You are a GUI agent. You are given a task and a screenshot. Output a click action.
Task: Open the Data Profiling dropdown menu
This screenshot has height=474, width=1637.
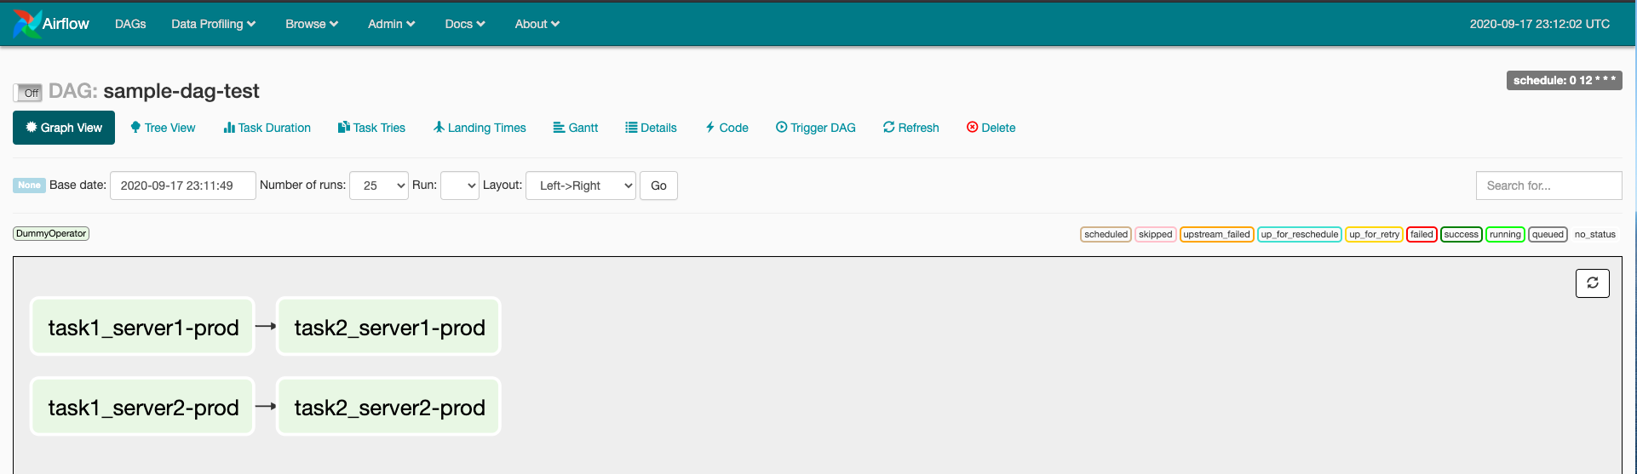pyautogui.click(x=213, y=24)
